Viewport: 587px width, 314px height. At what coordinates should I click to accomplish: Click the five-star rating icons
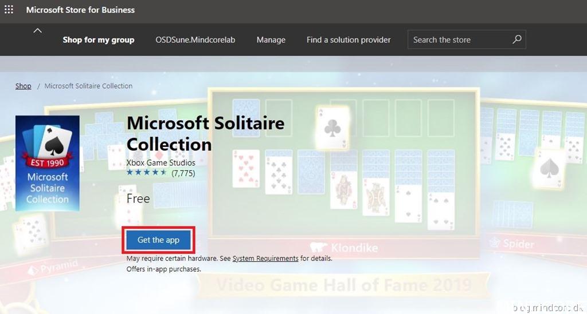point(147,173)
